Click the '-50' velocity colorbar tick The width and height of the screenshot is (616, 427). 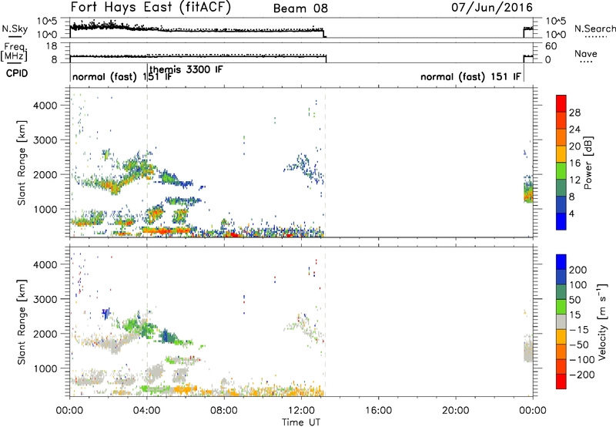tap(579, 345)
